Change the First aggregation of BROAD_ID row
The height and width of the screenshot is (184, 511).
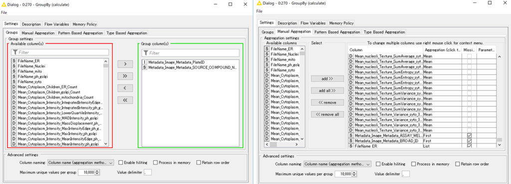click(442, 141)
